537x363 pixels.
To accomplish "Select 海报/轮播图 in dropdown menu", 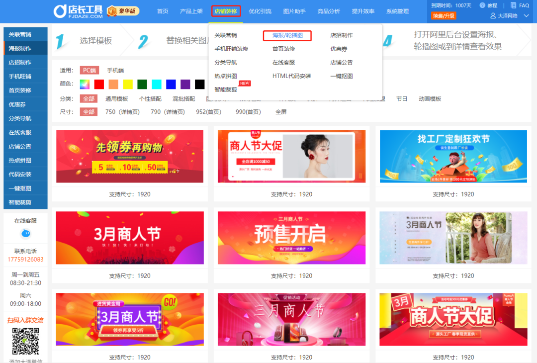I will pos(287,35).
